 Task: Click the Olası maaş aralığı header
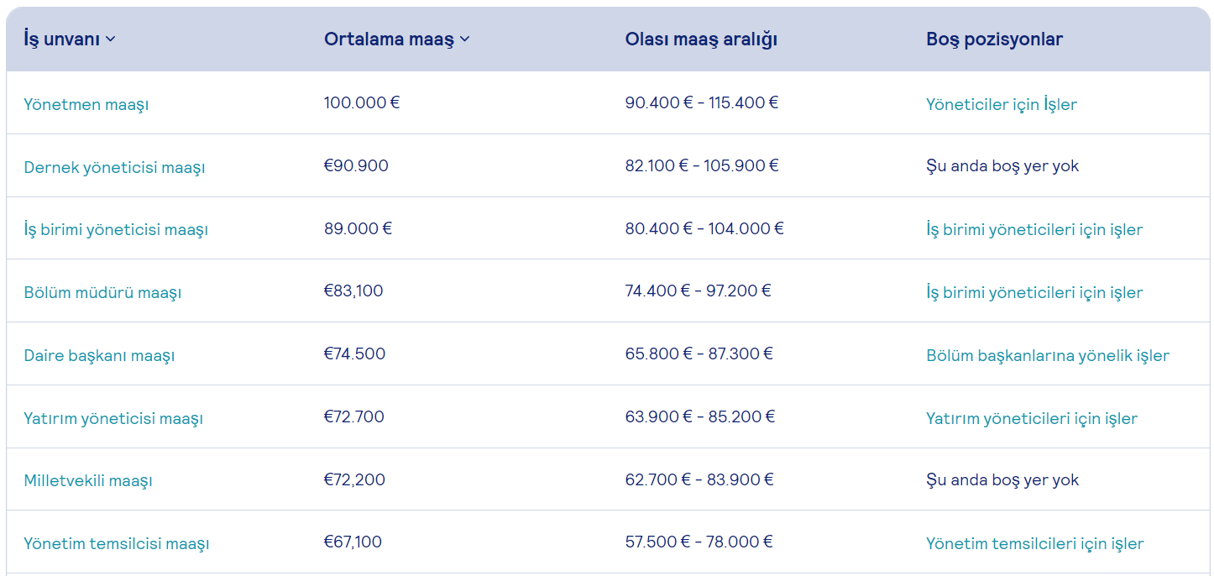[x=701, y=39]
